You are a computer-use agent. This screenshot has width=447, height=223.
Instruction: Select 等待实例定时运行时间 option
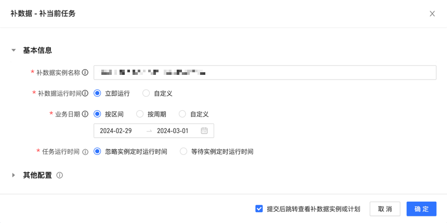183,152
